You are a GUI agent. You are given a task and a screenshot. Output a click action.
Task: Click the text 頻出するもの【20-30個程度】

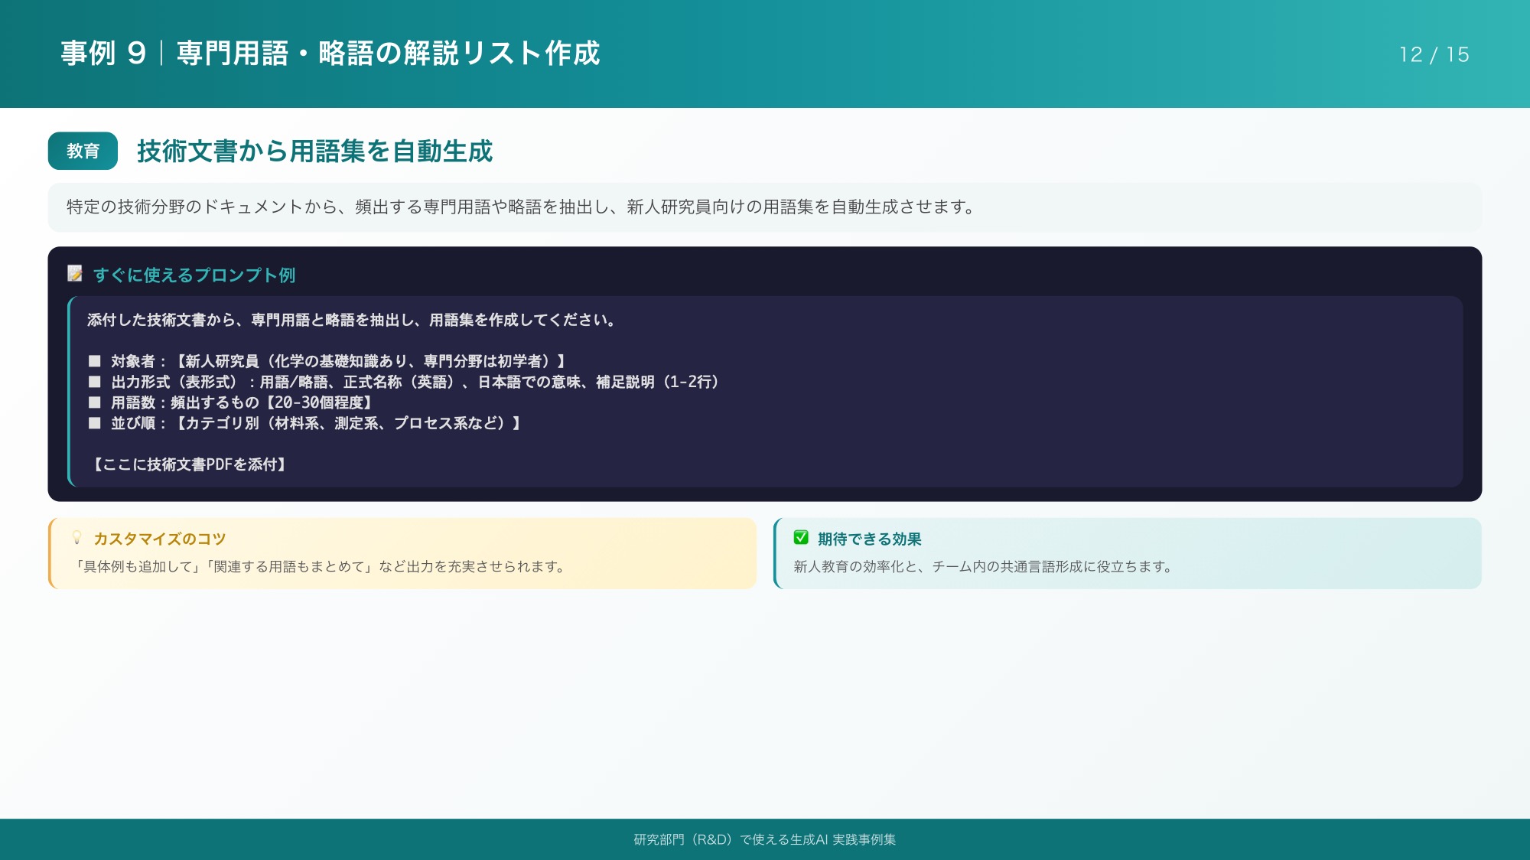click(x=272, y=402)
